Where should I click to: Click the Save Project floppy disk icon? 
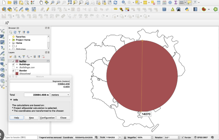(15, 3)
